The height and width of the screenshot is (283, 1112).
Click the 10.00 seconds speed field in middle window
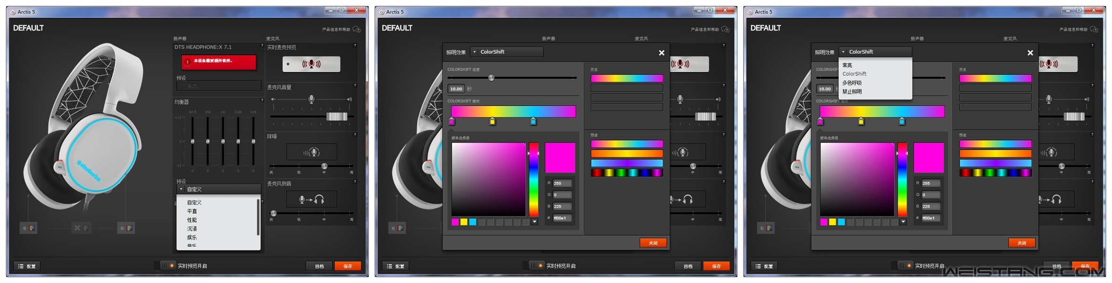[456, 89]
